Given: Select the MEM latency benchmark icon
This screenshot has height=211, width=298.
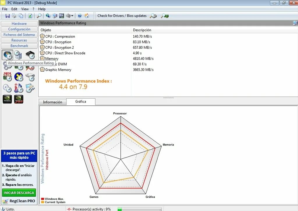Looking at the screenshot, I should click(7, 77).
